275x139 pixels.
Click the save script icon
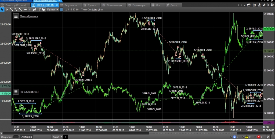pos(254,5)
